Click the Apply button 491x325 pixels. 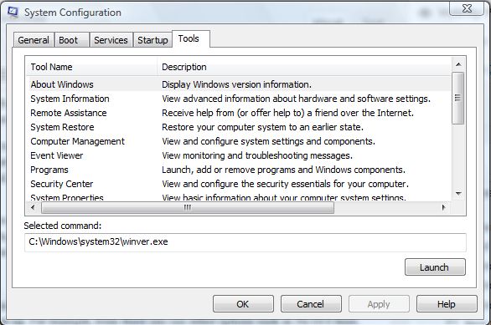[x=379, y=304]
